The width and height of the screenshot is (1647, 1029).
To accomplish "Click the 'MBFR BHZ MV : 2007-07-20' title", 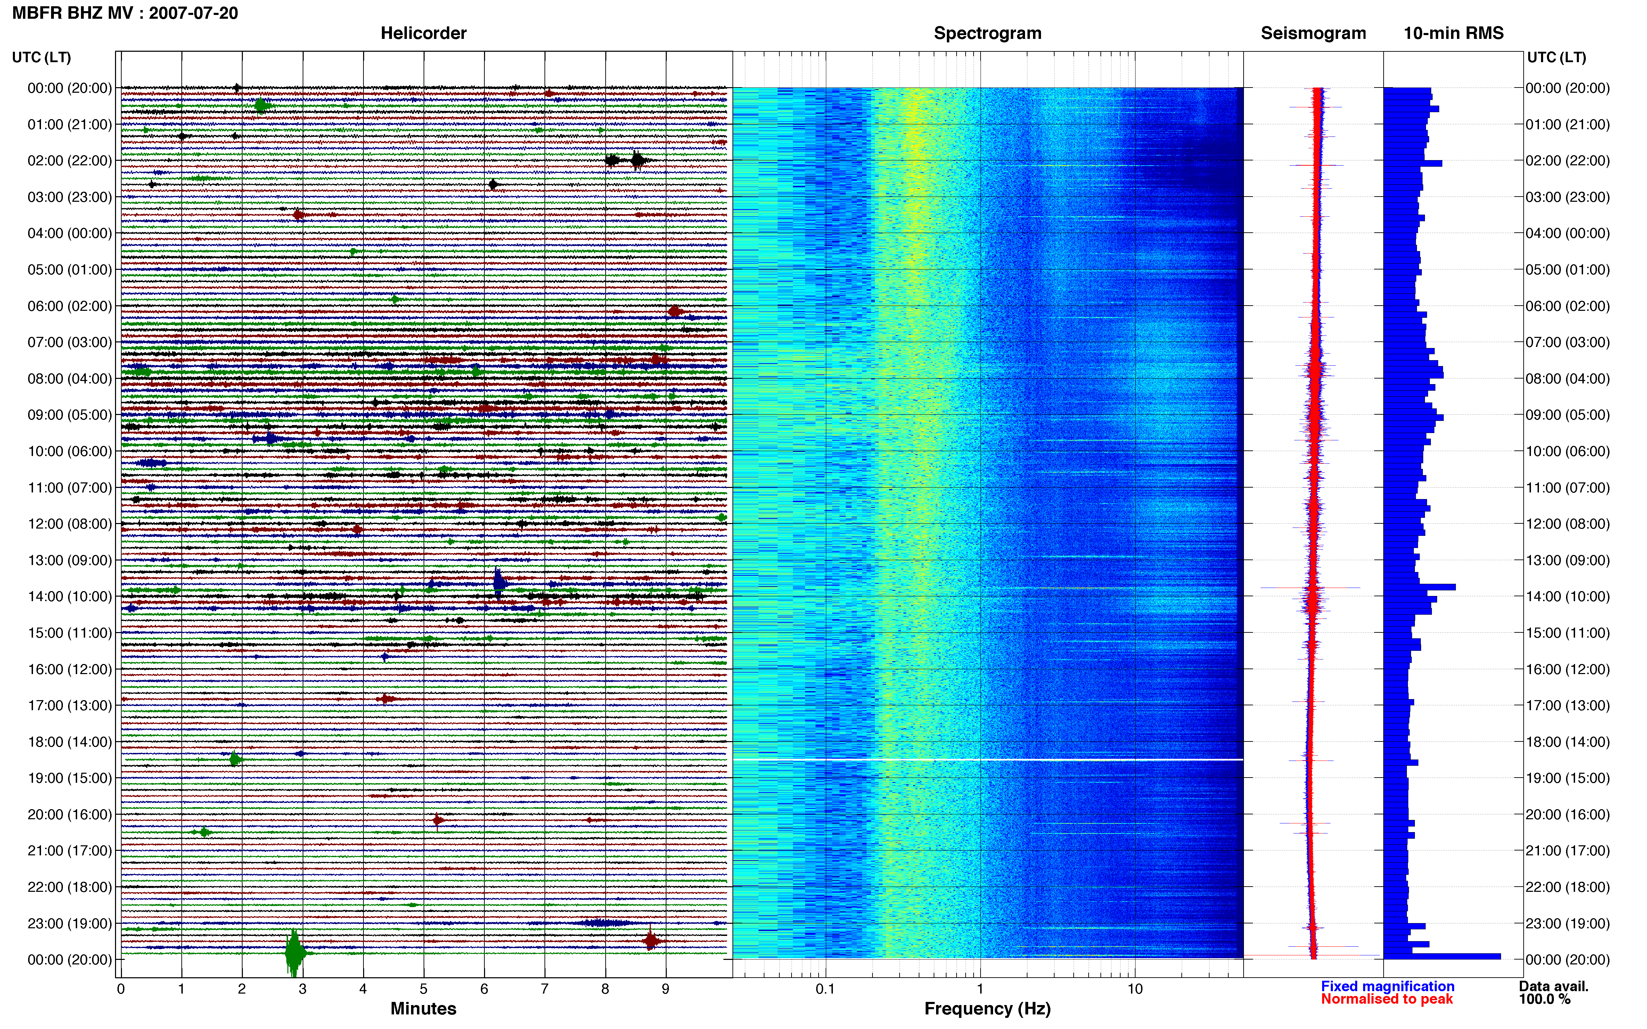I will pos(125,13).
